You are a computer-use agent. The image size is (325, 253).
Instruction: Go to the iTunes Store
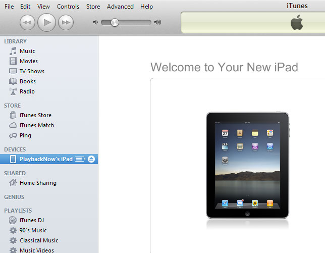(x=35, y=115)
